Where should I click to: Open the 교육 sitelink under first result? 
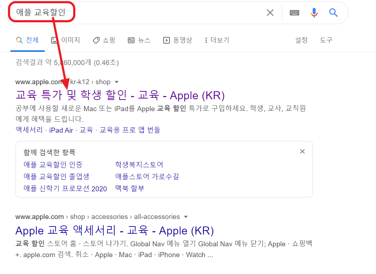coord(86,130)
